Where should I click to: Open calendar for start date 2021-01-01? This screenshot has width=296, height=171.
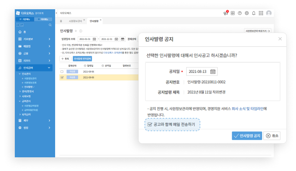coord(94,39)
